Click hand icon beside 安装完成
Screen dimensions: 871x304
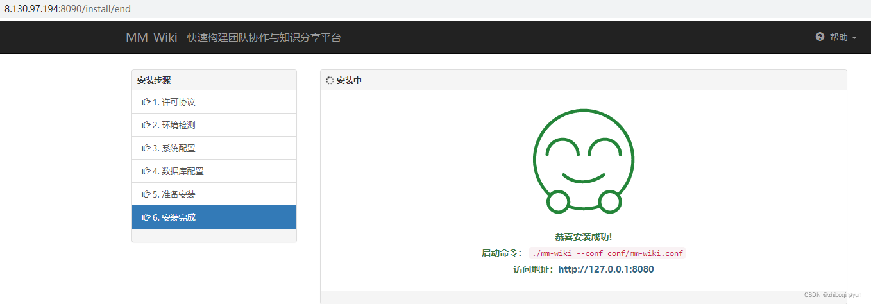[x=146, y=217]
